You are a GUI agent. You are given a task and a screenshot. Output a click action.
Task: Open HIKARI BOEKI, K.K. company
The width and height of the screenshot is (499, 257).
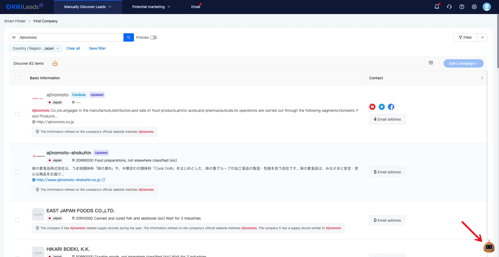tap(68, 249)
